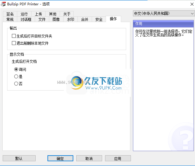Click the 取消 button
Image resolution: width=195 pixels, height=166 pixels.
click(x=89, y=158)
